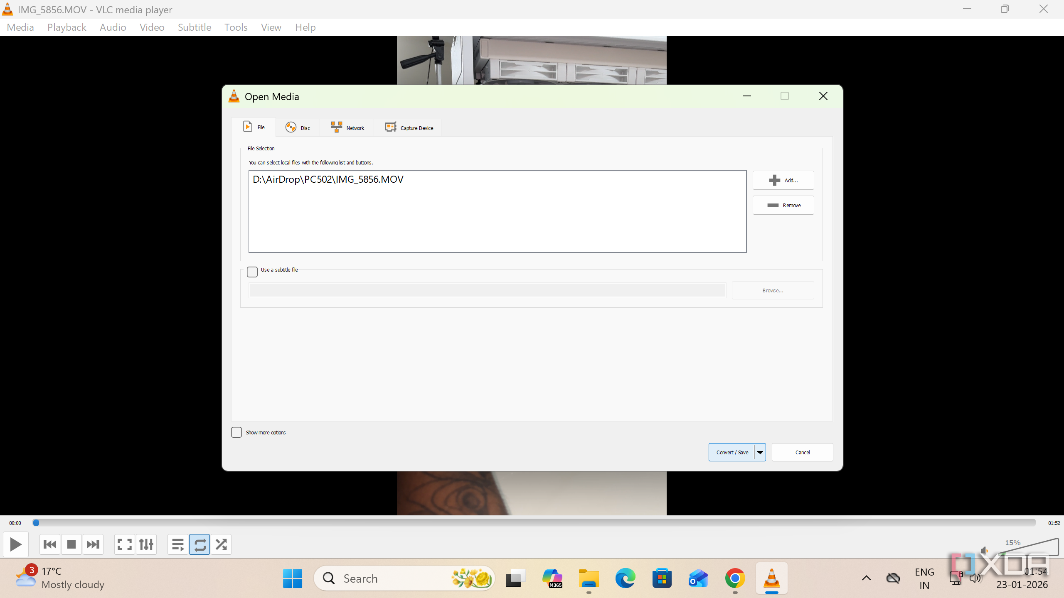The image size is (1064, 598).
Task: Select the File tab in Open Media
Action: point(254,127)
